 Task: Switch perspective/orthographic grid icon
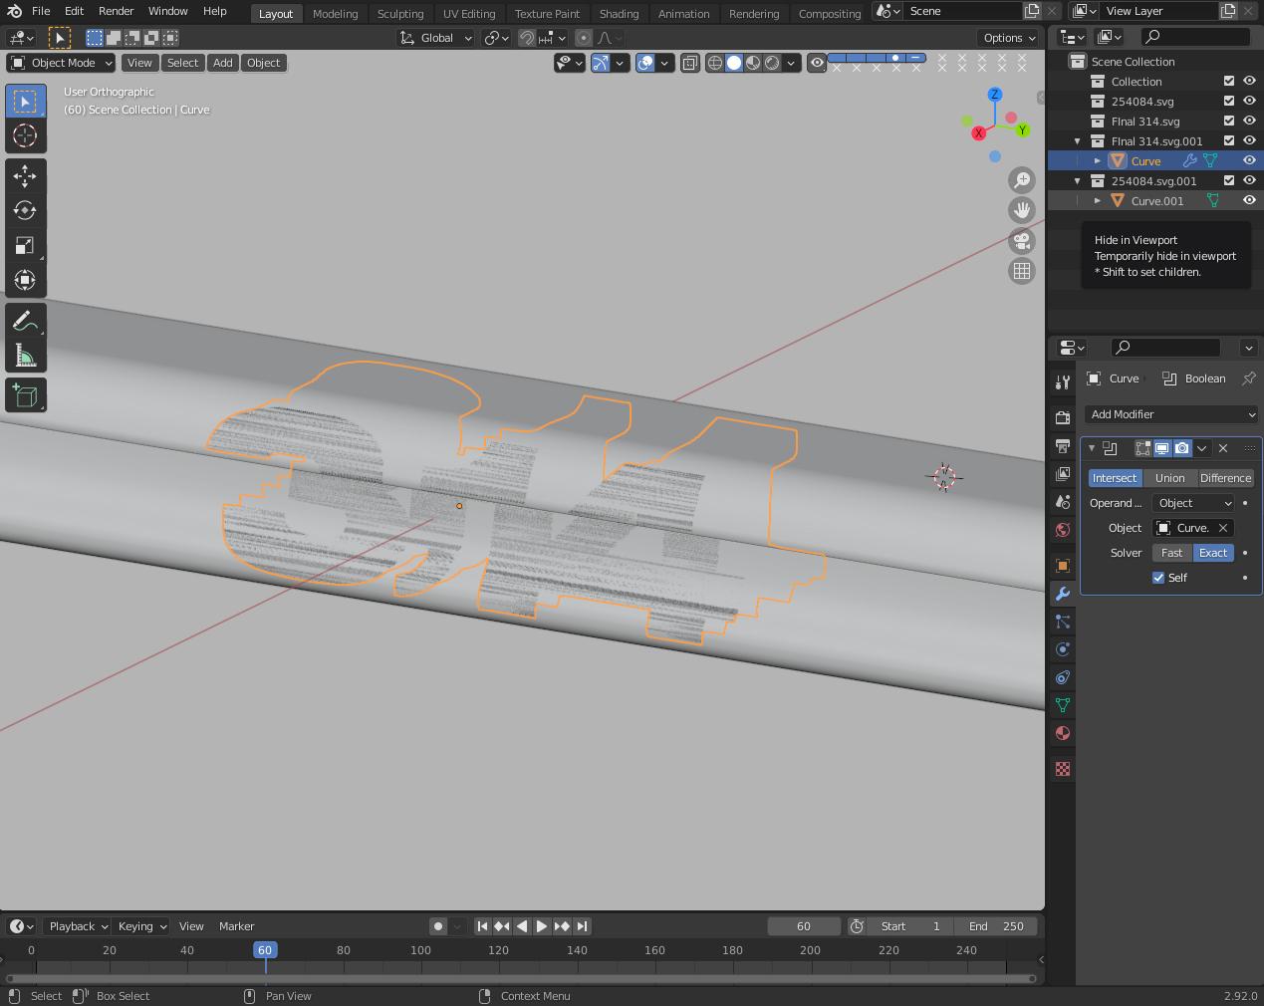tap(1022, 271)
